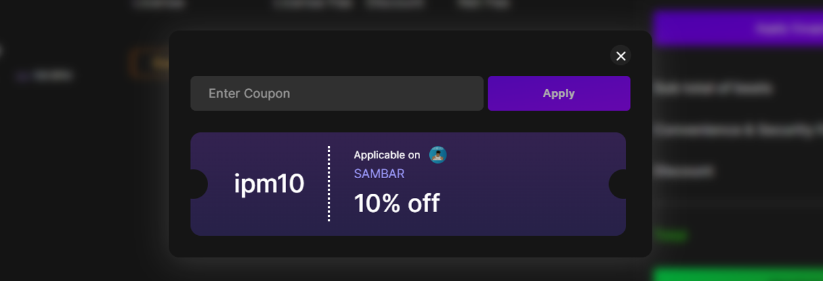Click the blurred Sub total of Seats row
Screen dimensions: 823x281
point(712,88)
